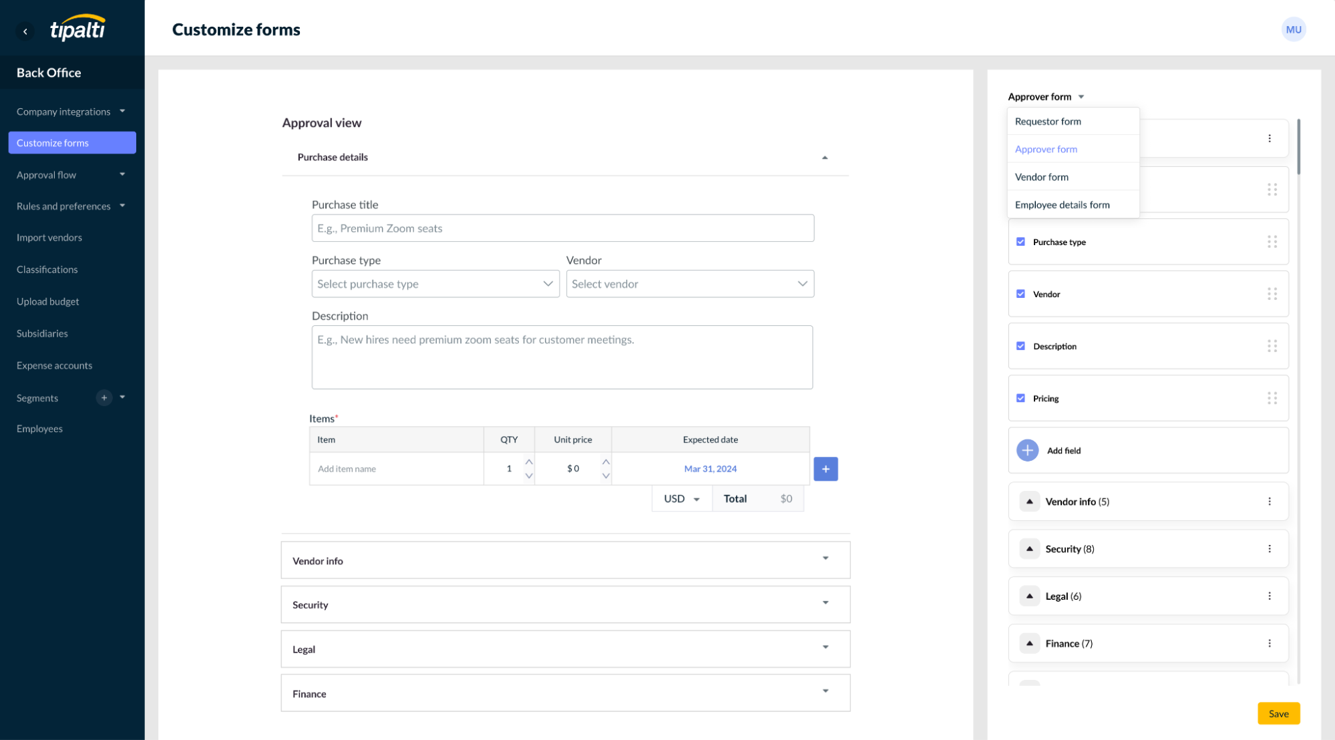Decrease the QTY value with down arrow

tap(529, 476)
